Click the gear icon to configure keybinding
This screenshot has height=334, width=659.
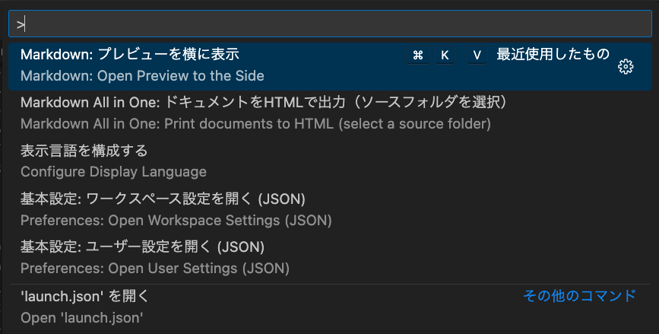click(x=626, y=66)
